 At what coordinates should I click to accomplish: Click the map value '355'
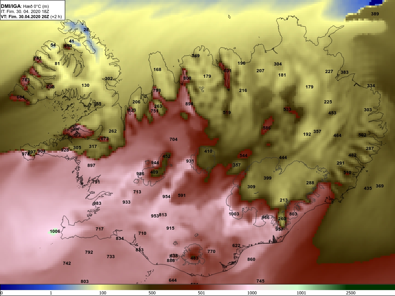coord(97,104)
